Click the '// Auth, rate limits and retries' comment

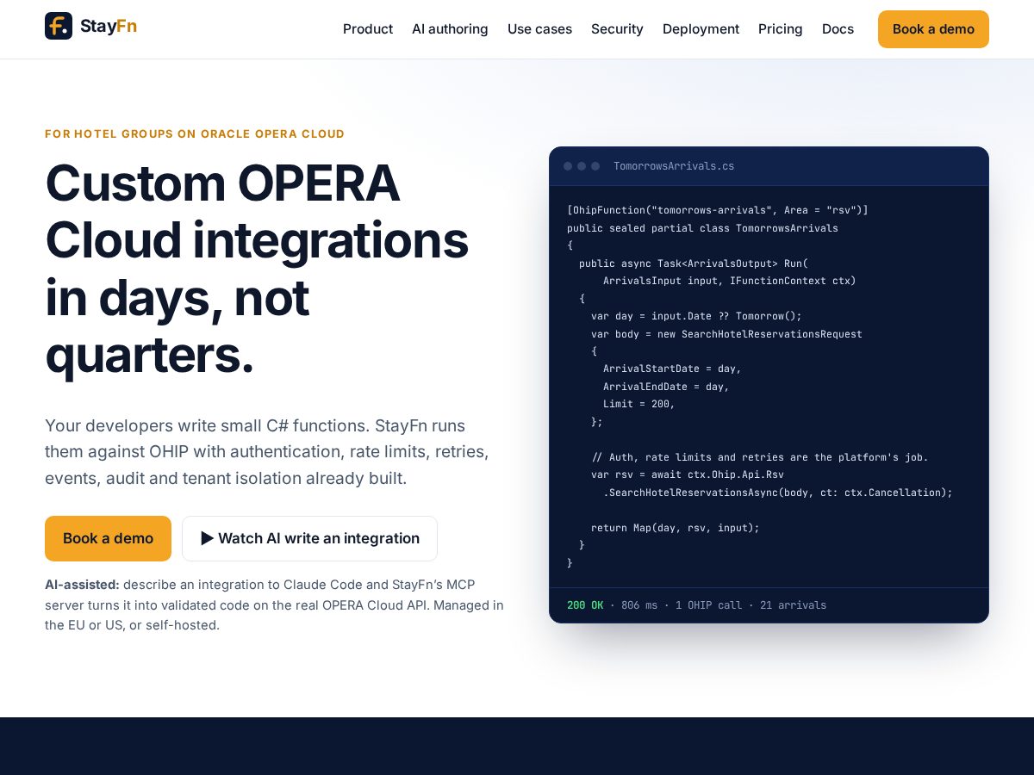[x=760, y=457]
